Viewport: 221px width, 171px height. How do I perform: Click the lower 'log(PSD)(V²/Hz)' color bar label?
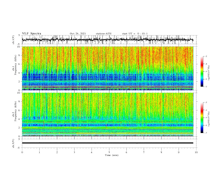[x=209, y=119]
